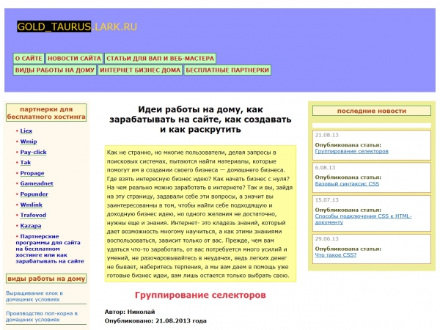Click the Автор: Николай line
This screenshot has width=440, height=330.
pos(130,312)
